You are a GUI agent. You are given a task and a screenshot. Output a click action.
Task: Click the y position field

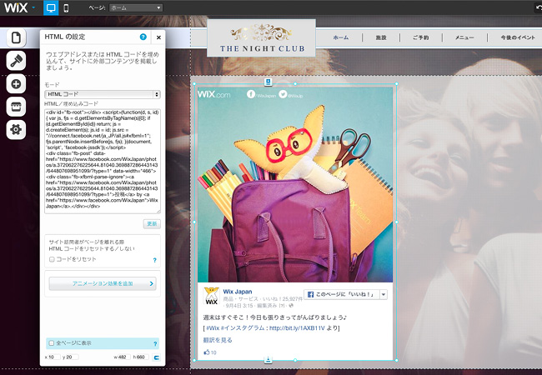pyautogui.click(x=73, y=357)
